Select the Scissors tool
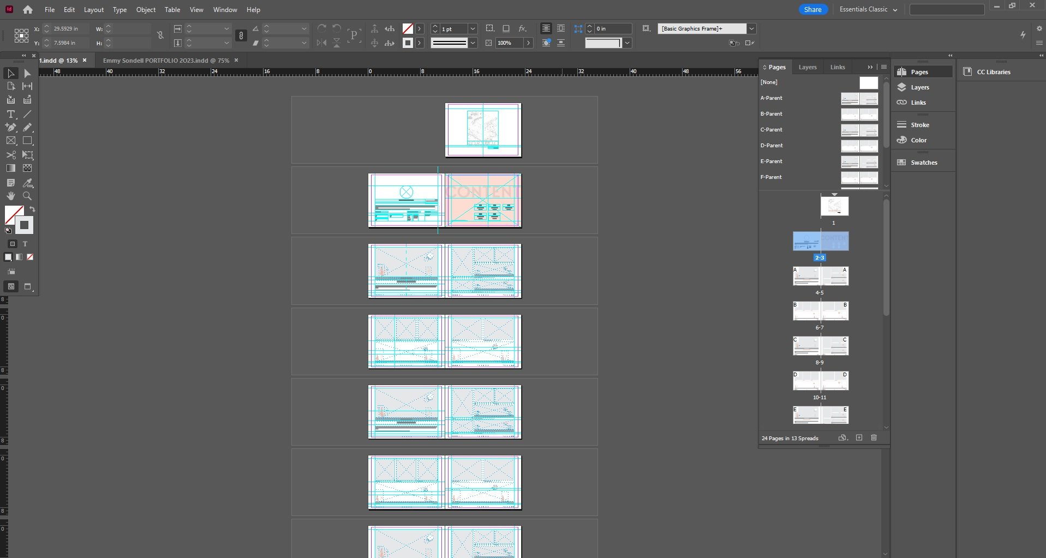The height and width of the screenshot is (558, 1046). (11, 155)
